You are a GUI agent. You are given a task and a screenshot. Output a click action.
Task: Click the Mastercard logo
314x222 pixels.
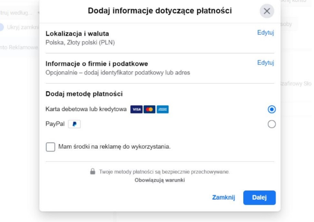click(x=149, y=109)
